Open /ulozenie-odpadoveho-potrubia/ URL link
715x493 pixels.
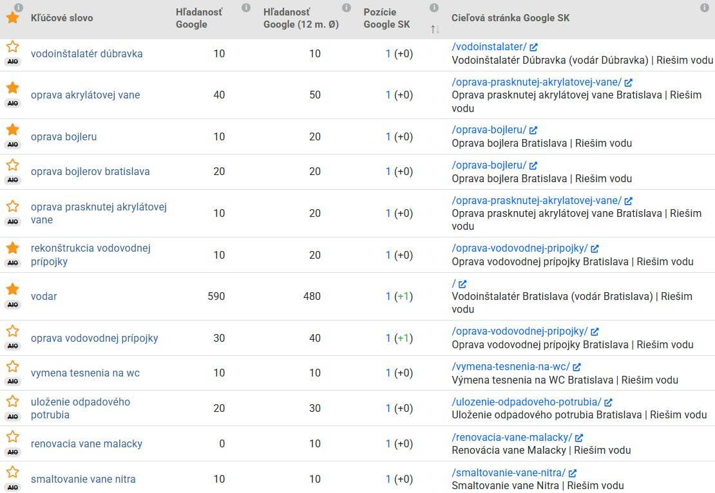click(527, 402)
